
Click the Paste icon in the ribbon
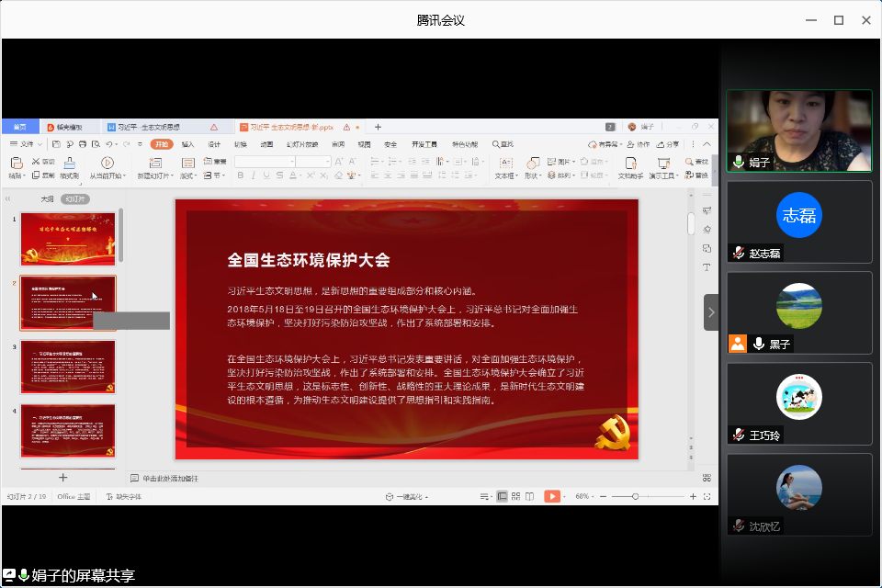click(x=16, y=165)
